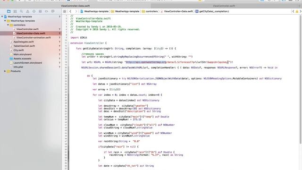This screenshot has width=302, height=170.
Task: Select ViewController+Data.swift in navigator
Action: [31, 34]
